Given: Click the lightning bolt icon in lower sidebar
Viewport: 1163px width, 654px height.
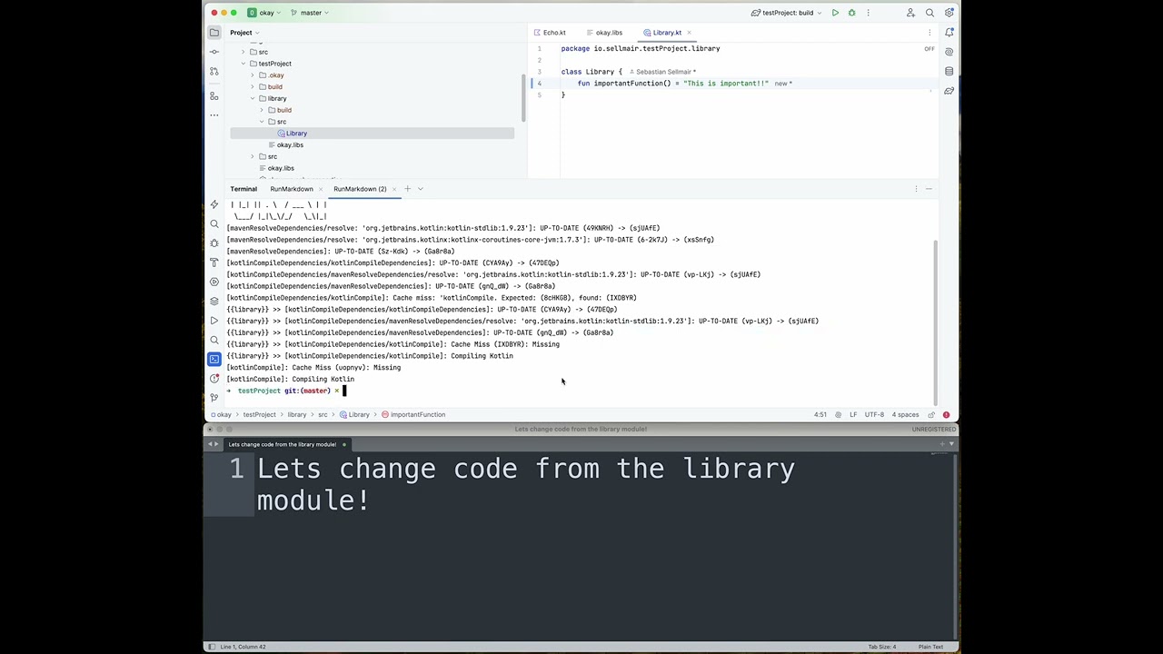Looking at the screenshot, I should coord(214,205).
